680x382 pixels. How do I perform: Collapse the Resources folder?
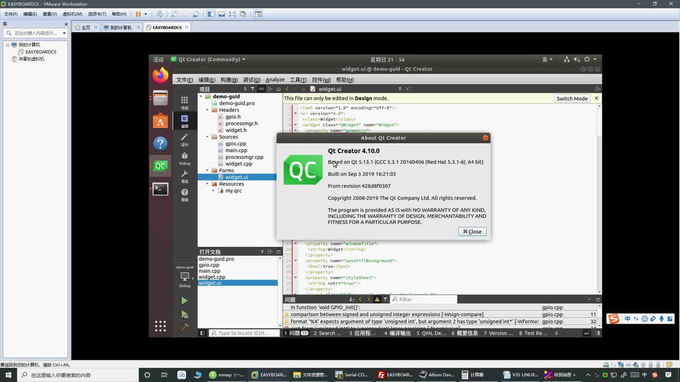pos(208,184)
